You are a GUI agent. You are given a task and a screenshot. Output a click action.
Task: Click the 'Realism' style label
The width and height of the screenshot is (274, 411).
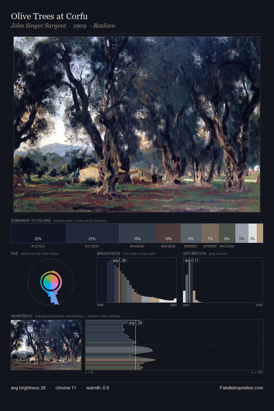coord(104,26)
